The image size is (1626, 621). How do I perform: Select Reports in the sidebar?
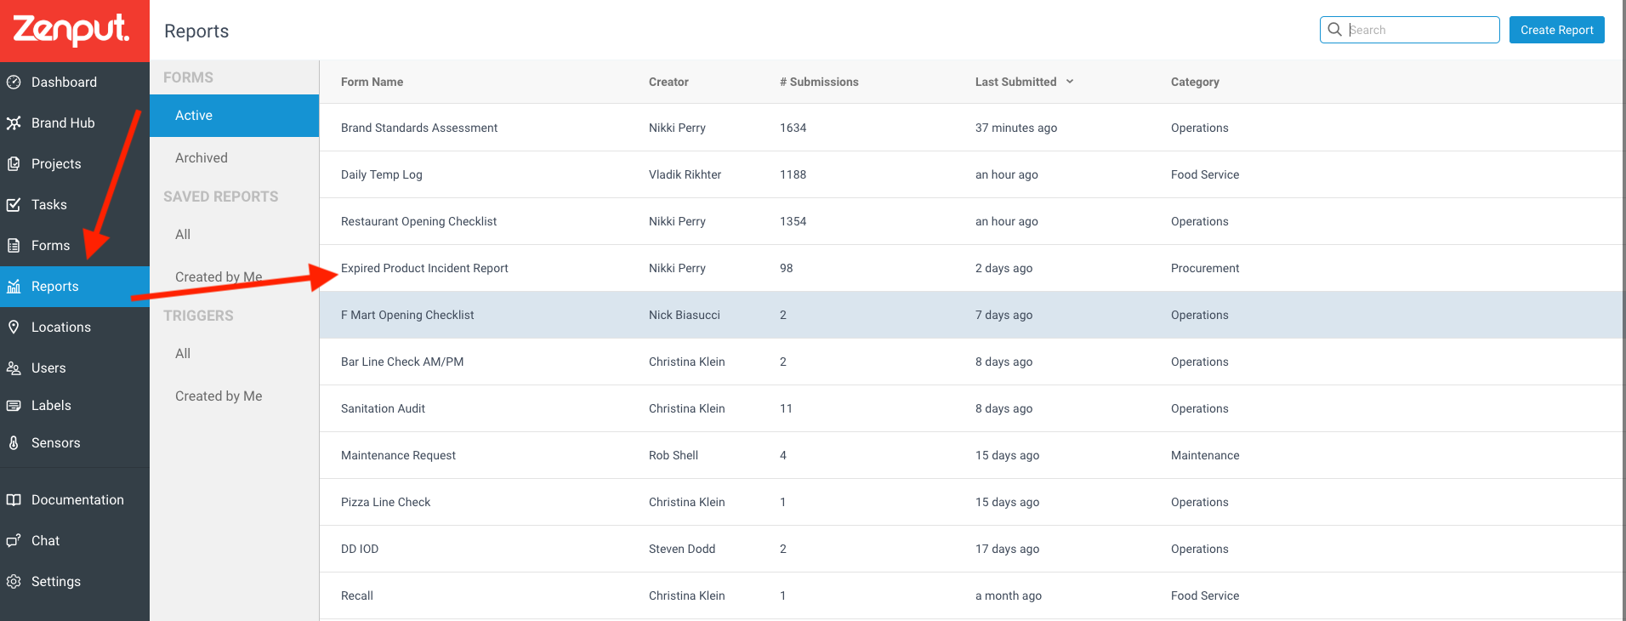click(75, 287)
